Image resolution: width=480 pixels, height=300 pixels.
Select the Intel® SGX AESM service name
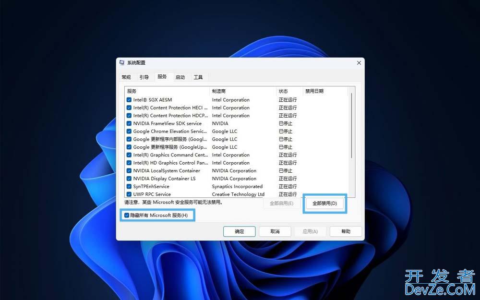point(153,100)
